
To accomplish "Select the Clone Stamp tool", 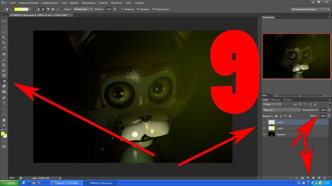I will (x=4, y=65).
